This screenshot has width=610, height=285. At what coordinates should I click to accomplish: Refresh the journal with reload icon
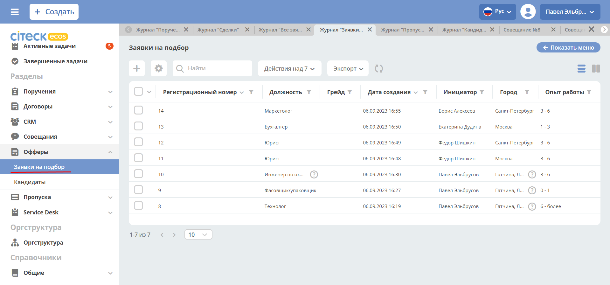coord(379,68)
